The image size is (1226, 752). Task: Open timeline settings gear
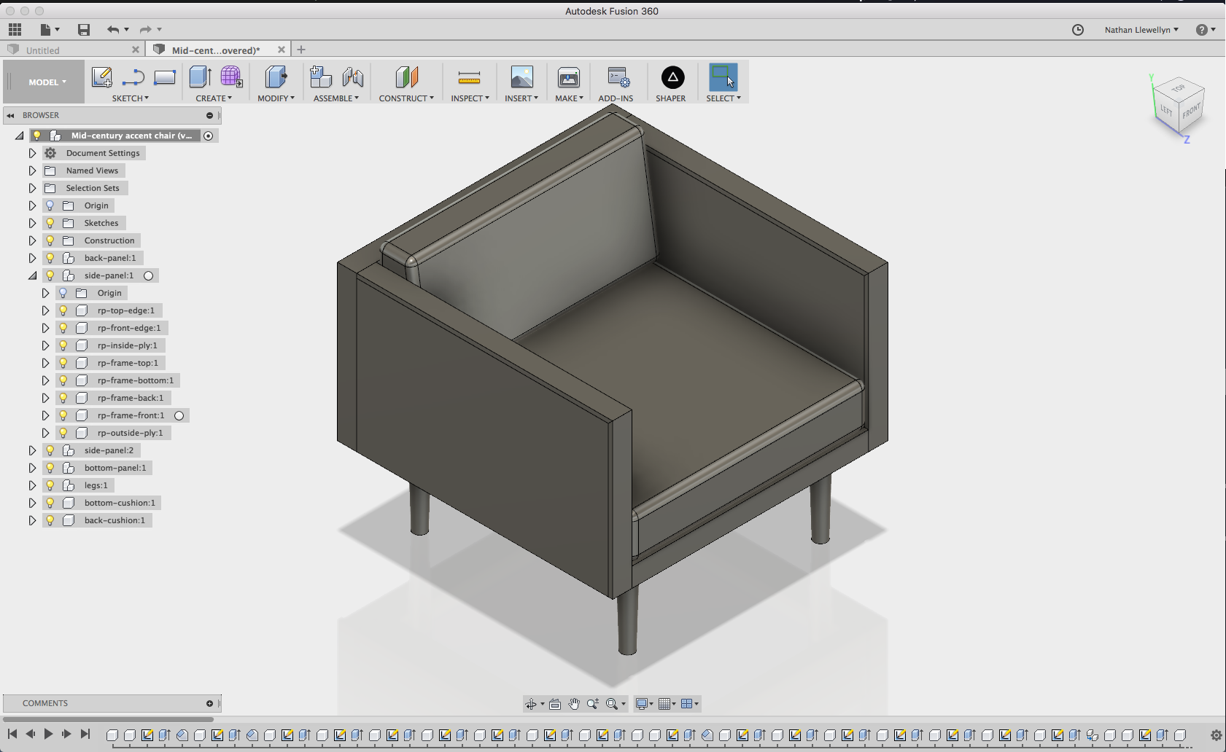point(1216,735)
